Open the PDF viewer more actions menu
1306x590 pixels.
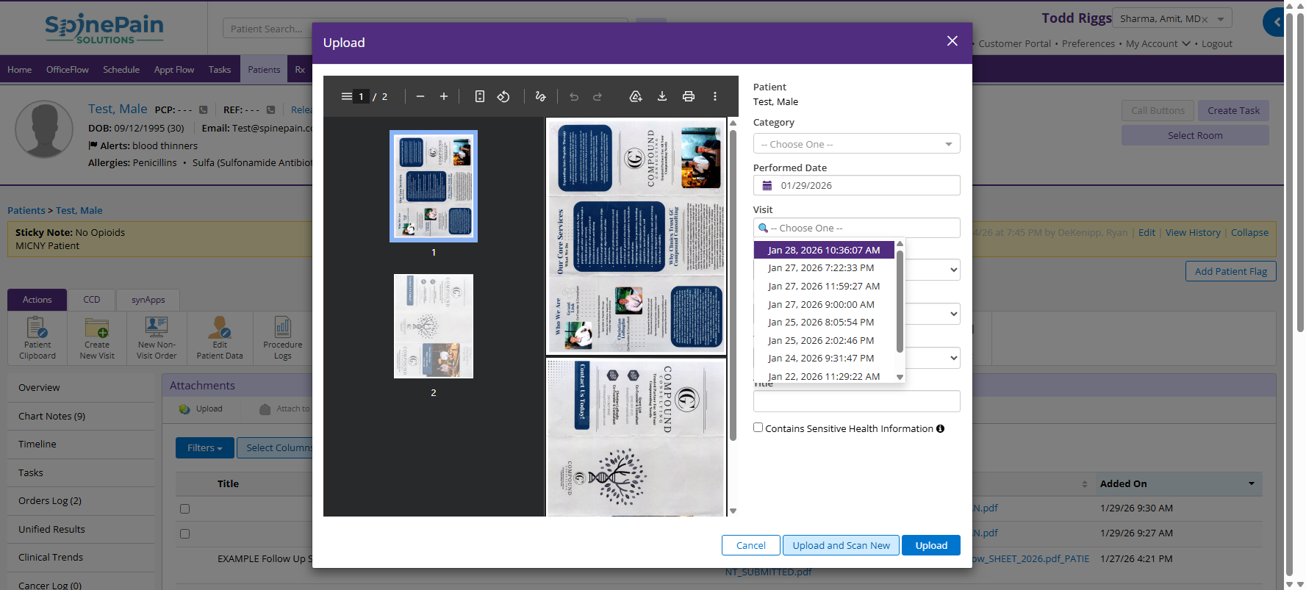point(714,96)
